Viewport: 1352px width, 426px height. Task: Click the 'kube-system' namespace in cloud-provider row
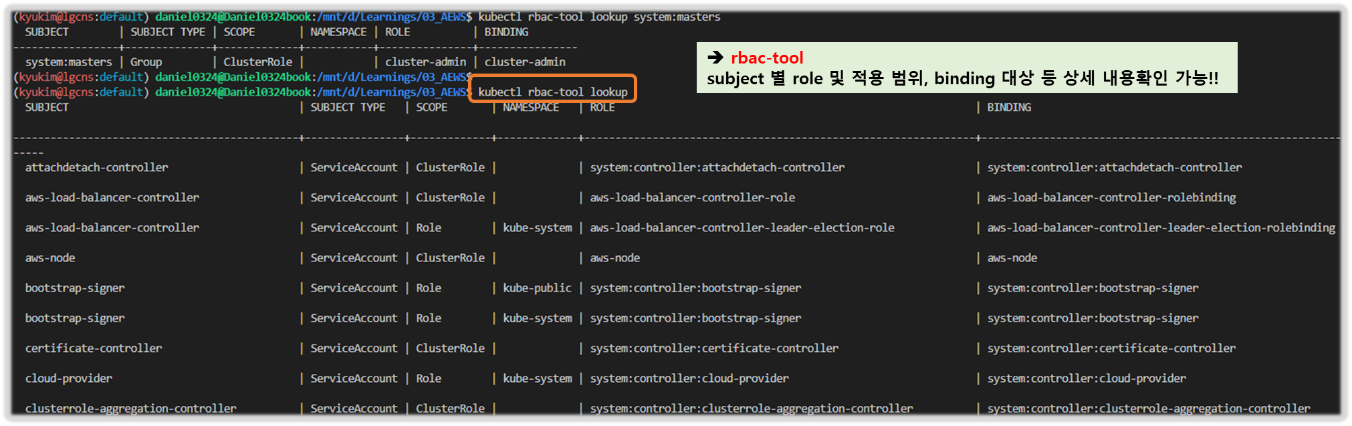click(x=538, y=378)
